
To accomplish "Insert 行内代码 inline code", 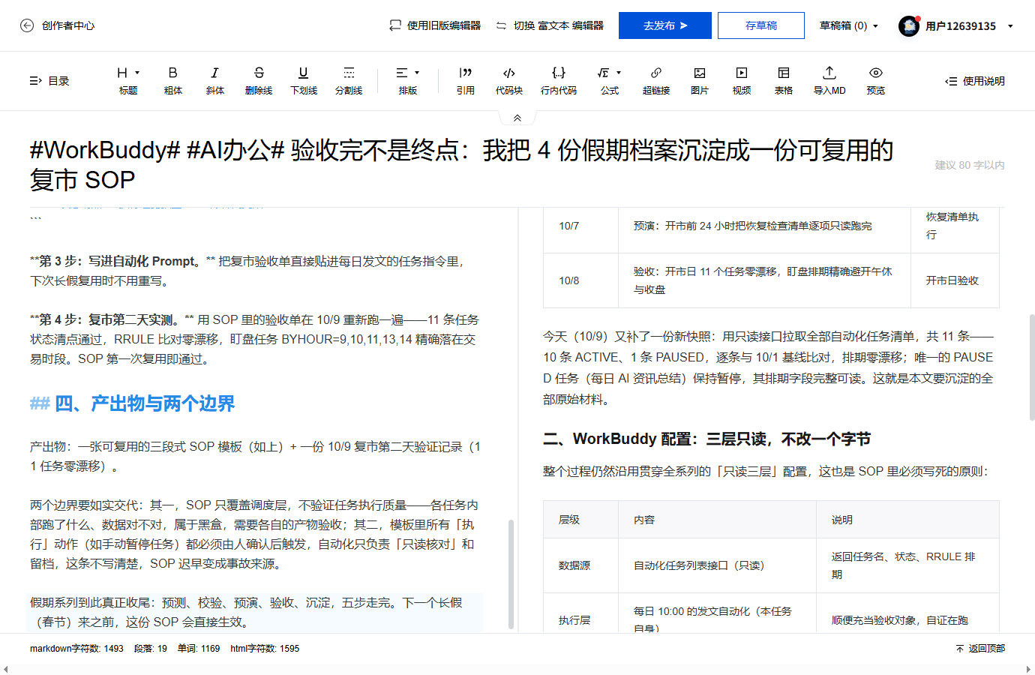I will (x=559, y=80).
